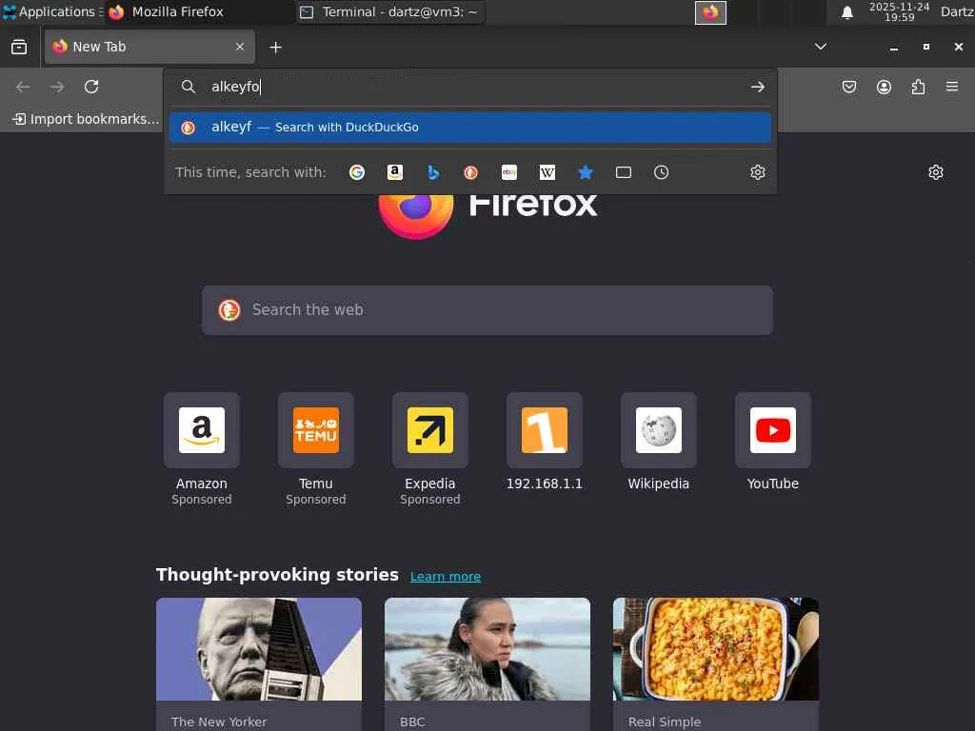The image size is (975, 731).
Task: Search with Amazon one-off icon
Action: (395, 172)
